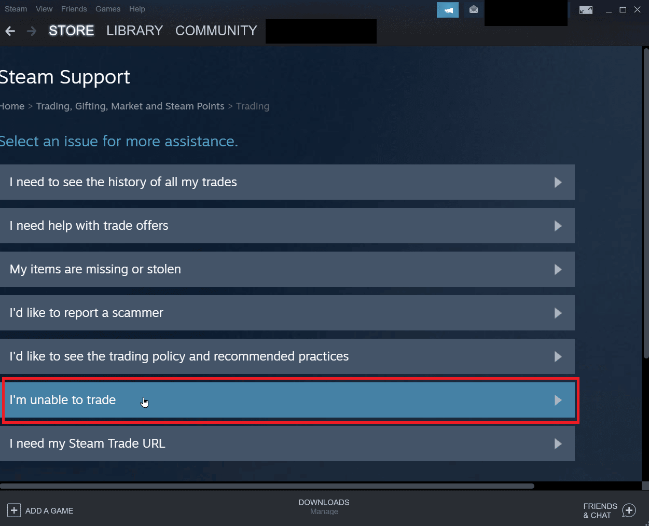
Task: Open Steam announcements via megaphone icon
Action: point(447,9)
